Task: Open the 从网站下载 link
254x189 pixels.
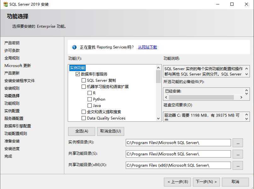Action: click(x=147, y=47)
